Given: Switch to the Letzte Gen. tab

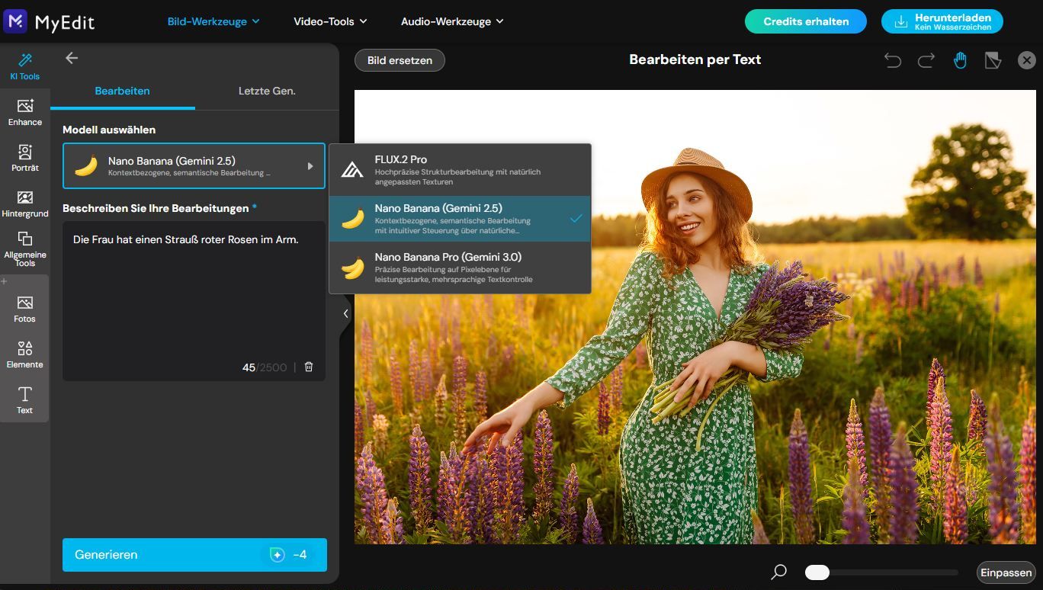Looking at the screenshot, I should 267,91.
